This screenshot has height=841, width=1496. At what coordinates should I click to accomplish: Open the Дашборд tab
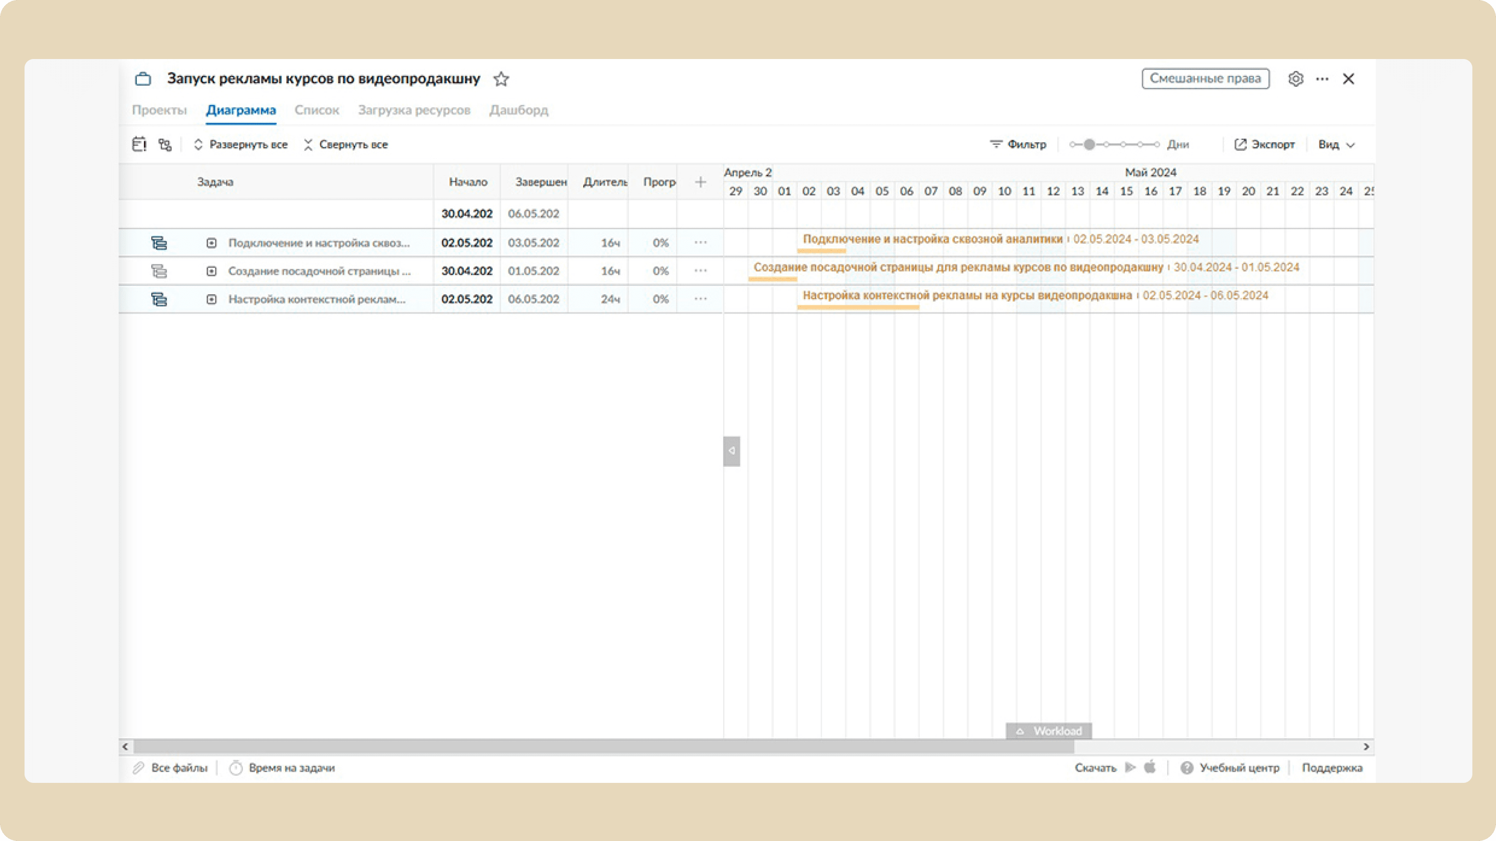point(519,110)
